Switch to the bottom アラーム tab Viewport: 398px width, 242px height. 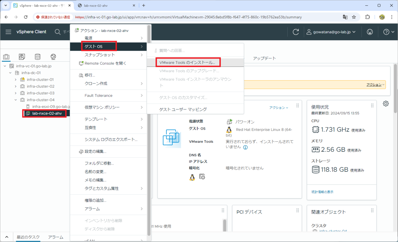(56, 237)
